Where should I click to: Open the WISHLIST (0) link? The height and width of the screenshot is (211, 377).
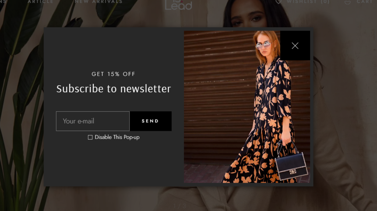[308, 2]
